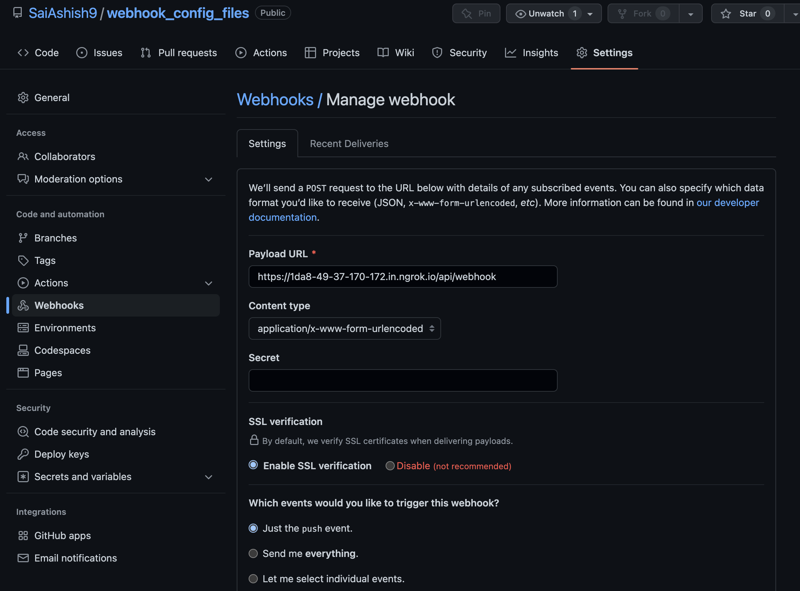Open the Content type dropdown
Screen dimensions: 800x591
pyautogui.click(x=345, y=328)
